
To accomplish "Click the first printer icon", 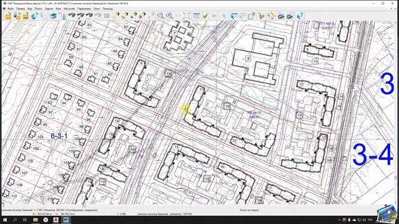I will [x=281, y=16].
